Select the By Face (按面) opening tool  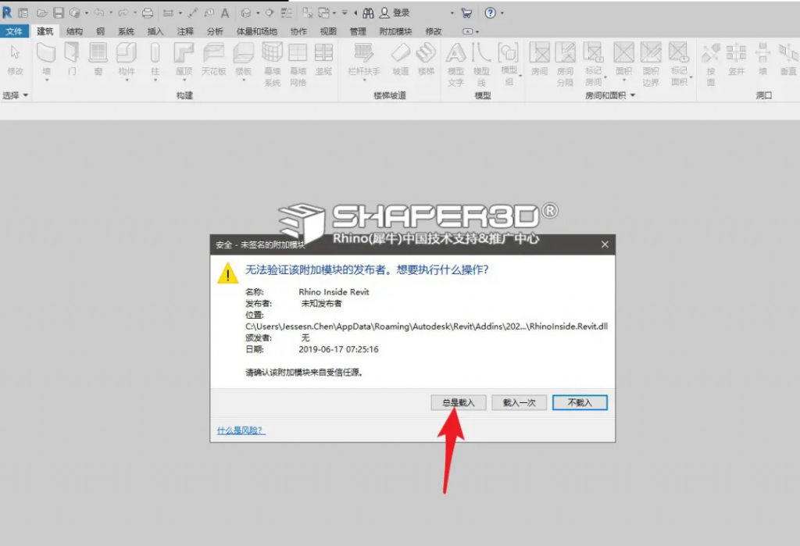tap(711, 64)
